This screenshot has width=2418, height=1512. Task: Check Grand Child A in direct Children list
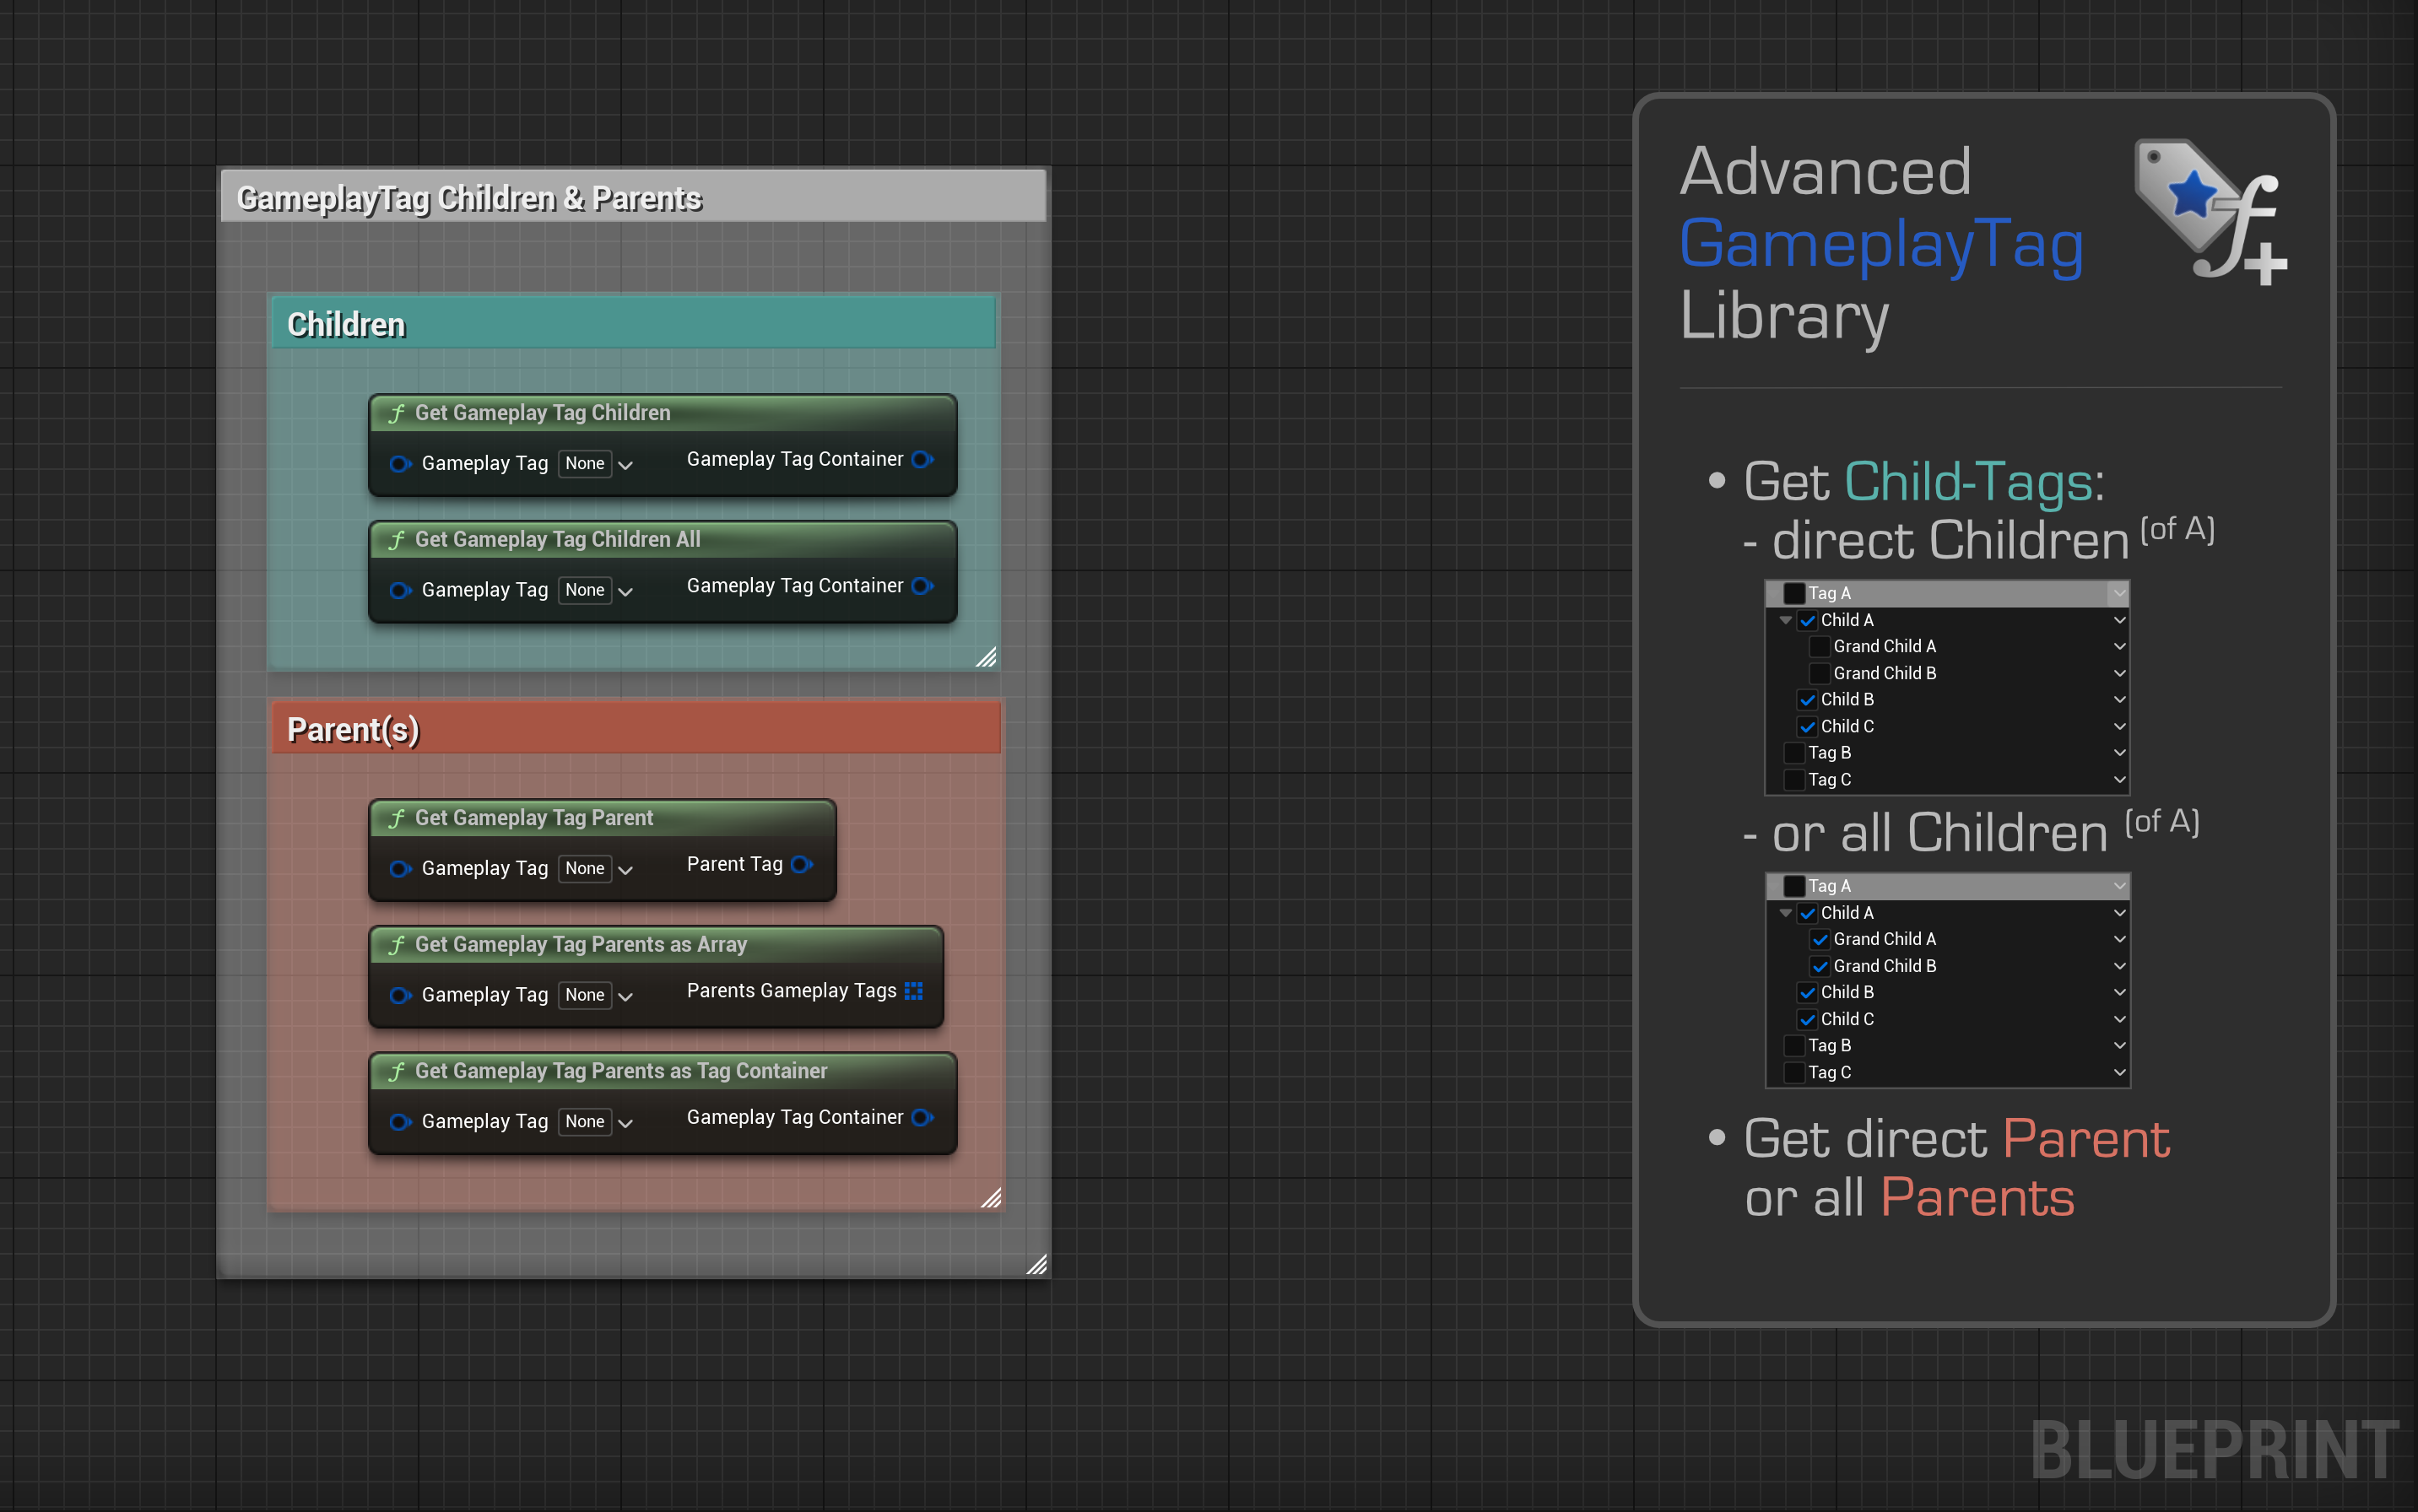click(x=1820, y=646)
